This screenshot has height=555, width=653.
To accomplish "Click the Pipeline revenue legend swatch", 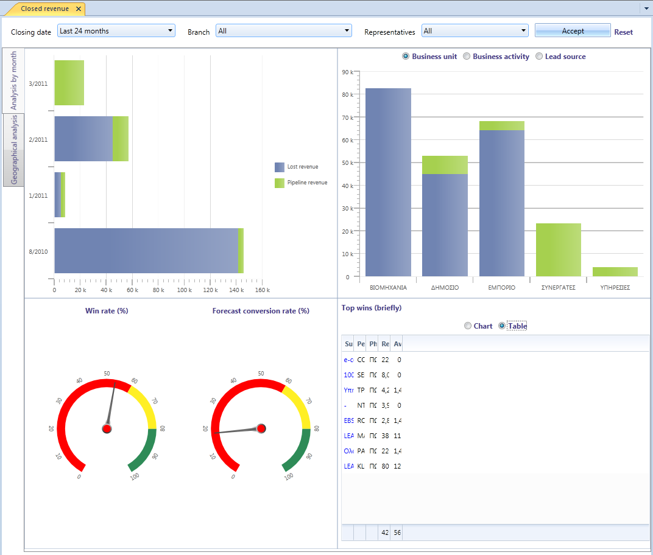I will [280, 183].
